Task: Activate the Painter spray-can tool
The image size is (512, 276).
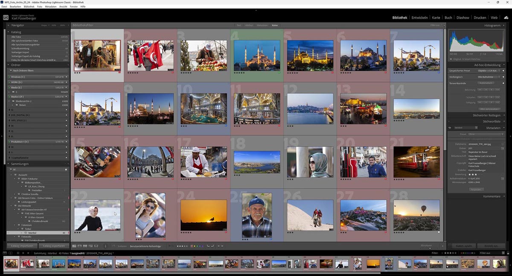Action: click(105, 246)
